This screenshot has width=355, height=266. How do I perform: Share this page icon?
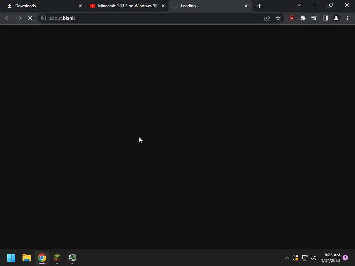tap(267, 18)
